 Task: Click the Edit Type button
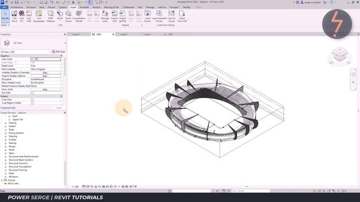click(58, 52)
